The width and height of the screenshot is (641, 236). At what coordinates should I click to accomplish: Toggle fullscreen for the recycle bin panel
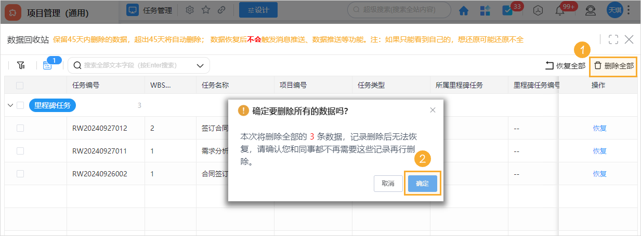(613, 39)
